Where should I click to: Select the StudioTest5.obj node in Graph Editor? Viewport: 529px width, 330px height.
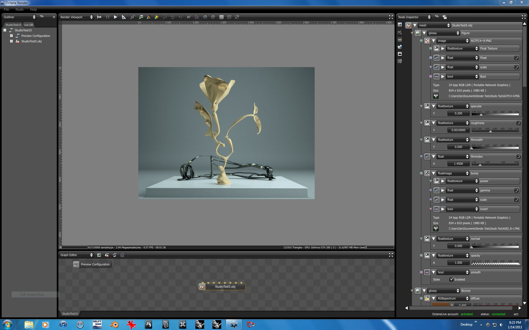[225, 287]
